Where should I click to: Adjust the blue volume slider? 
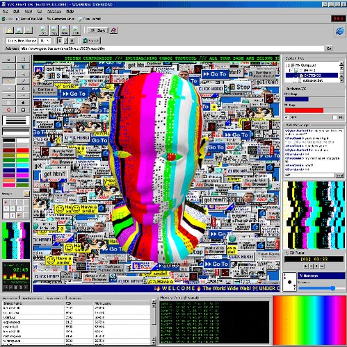coord(333,288)
